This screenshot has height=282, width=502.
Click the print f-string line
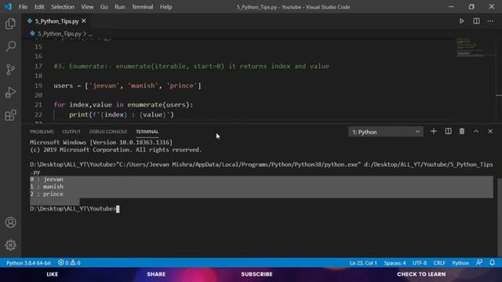click(x=122, y=114)
